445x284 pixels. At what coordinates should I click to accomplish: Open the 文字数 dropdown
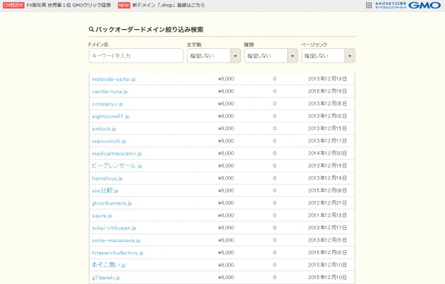tap(214, 55)
